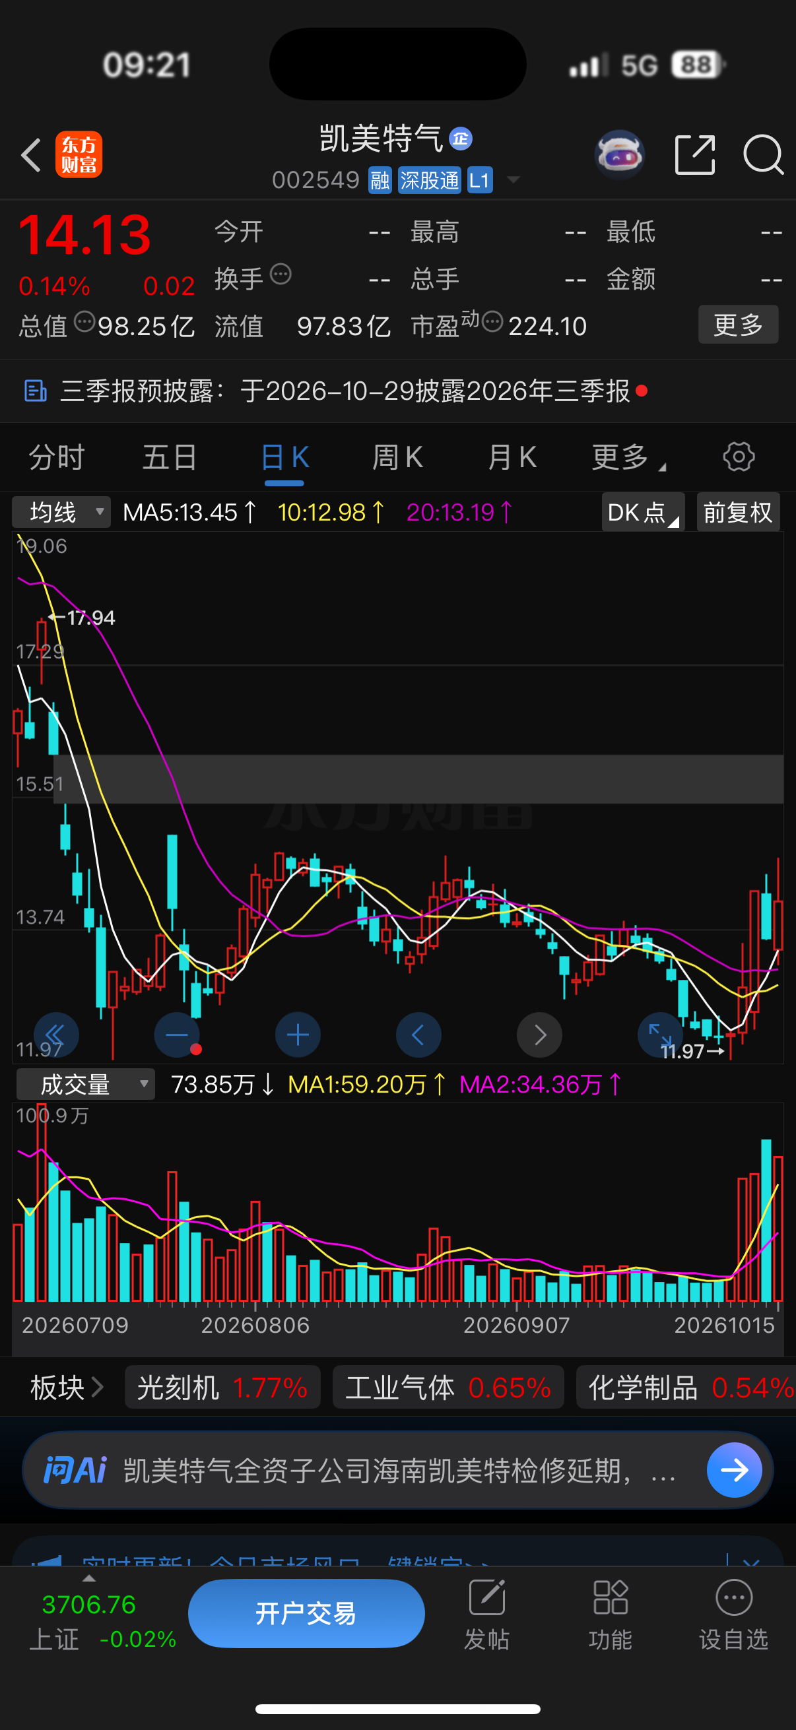Send AI question with arrow button

point(733,1470)
